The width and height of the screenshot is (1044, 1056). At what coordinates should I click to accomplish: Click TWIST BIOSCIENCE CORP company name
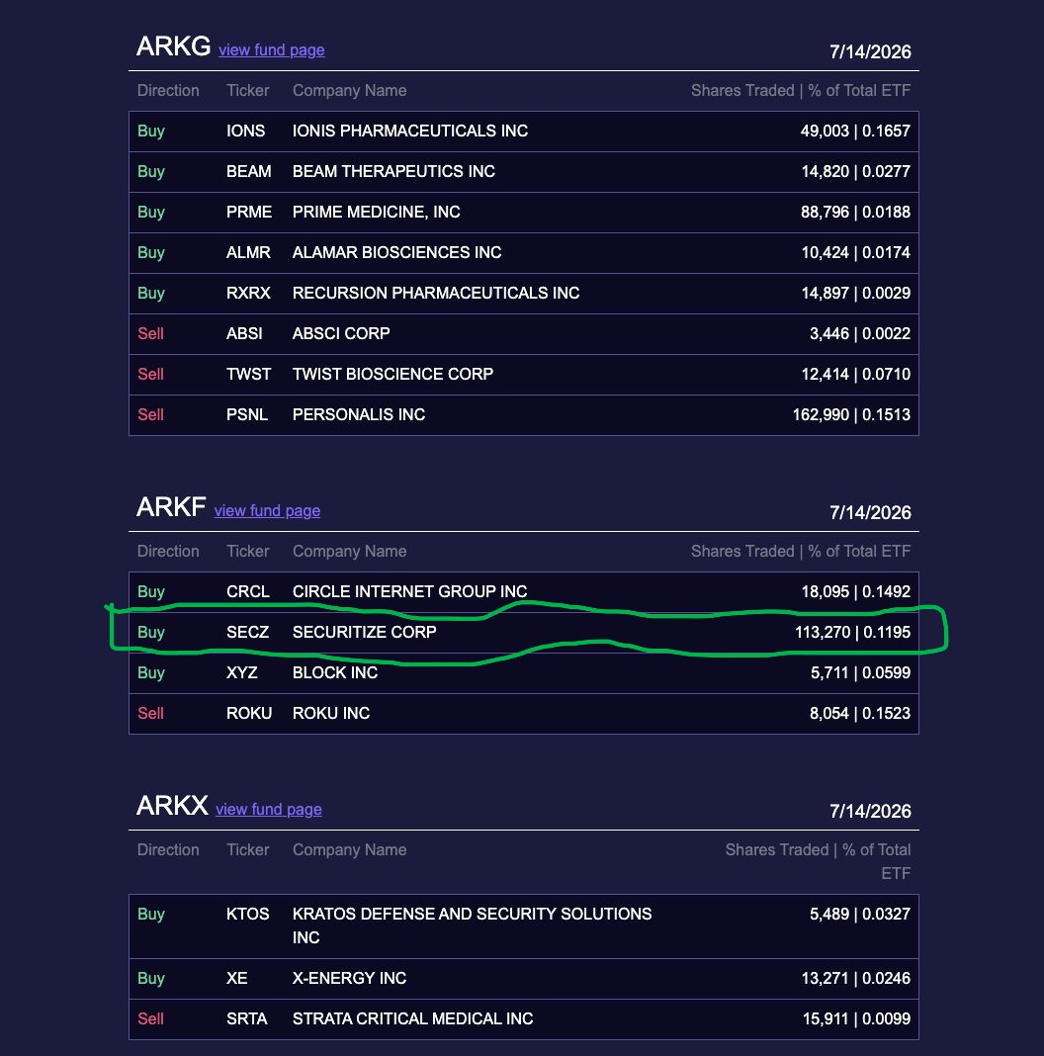tap(393, 374)
